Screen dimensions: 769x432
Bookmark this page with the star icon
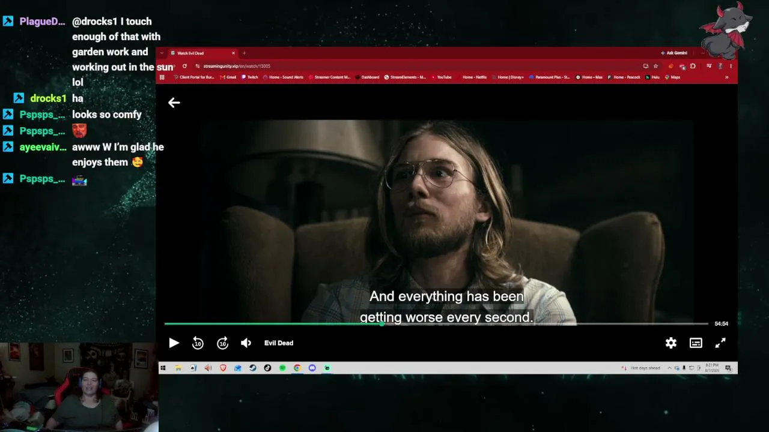(x=655, y=66)
